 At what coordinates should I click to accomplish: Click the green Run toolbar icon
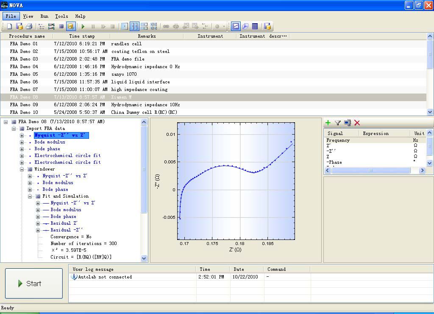point(83,27)
